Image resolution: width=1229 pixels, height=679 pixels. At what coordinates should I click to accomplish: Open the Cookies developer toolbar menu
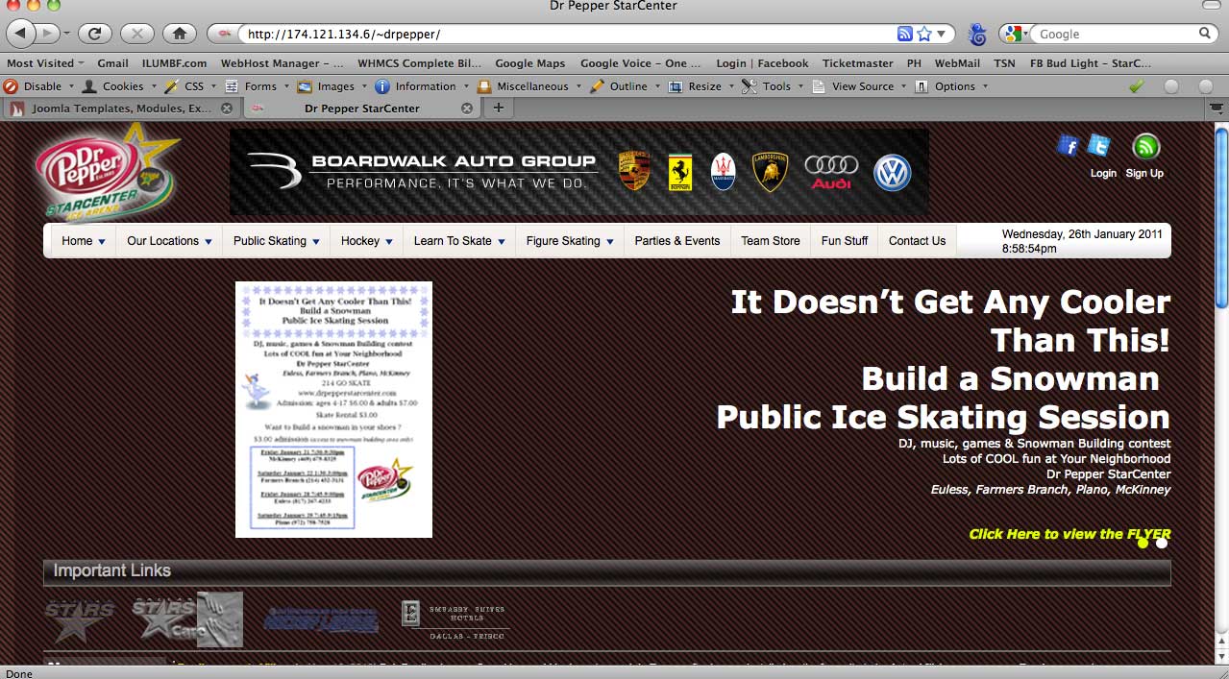pos(118,86)
